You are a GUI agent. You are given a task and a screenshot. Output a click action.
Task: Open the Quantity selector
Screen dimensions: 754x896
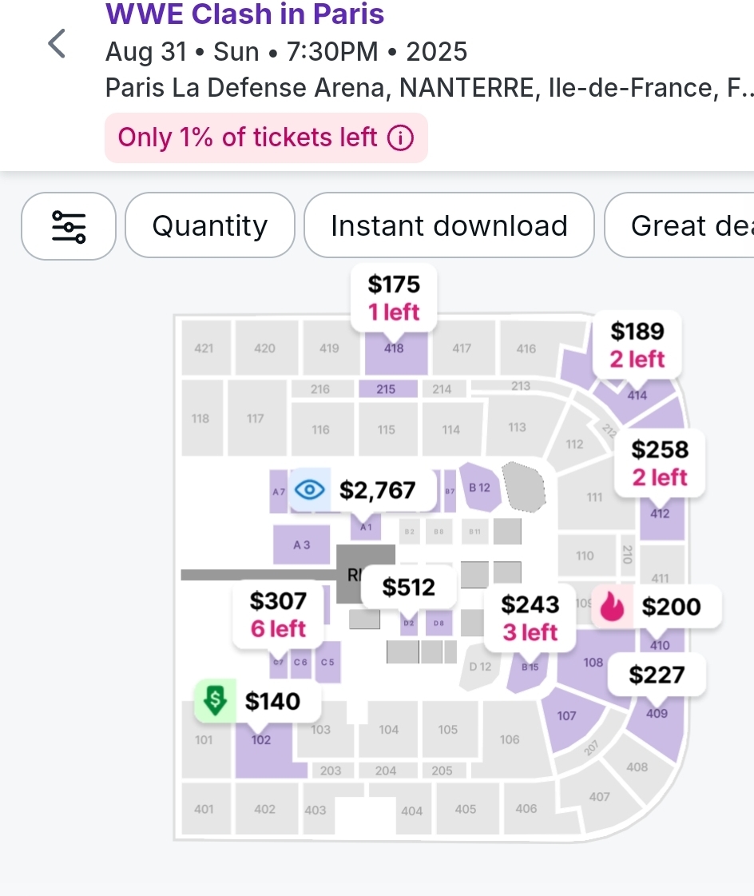tap(210, 226)
